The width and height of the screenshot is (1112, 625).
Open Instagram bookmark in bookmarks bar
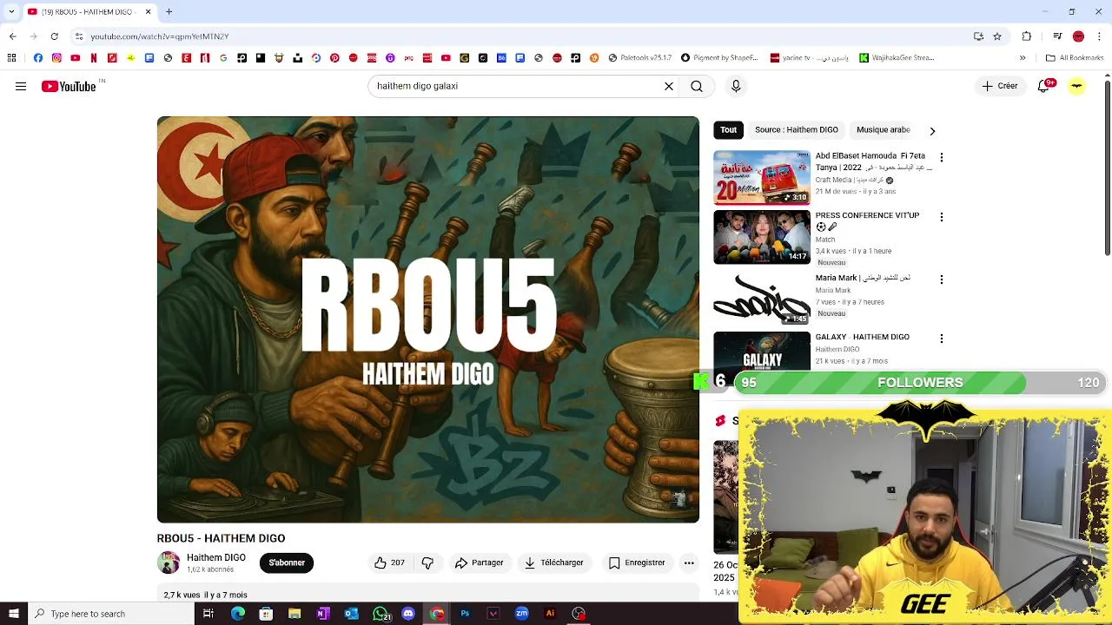56,58
